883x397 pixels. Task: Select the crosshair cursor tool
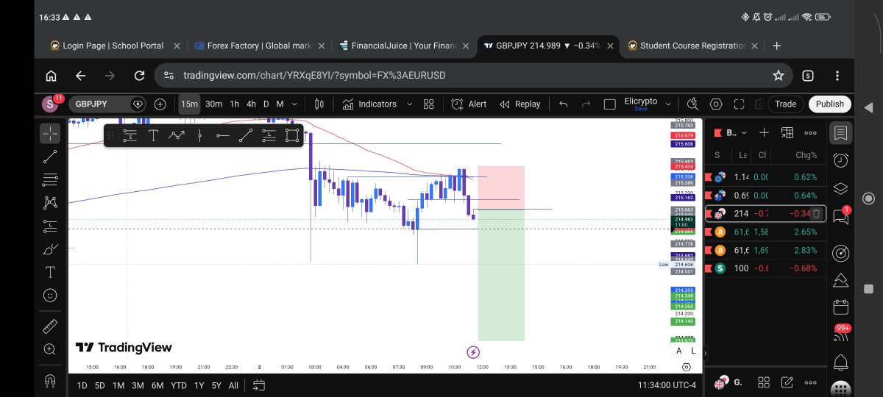tap(50, 133)
